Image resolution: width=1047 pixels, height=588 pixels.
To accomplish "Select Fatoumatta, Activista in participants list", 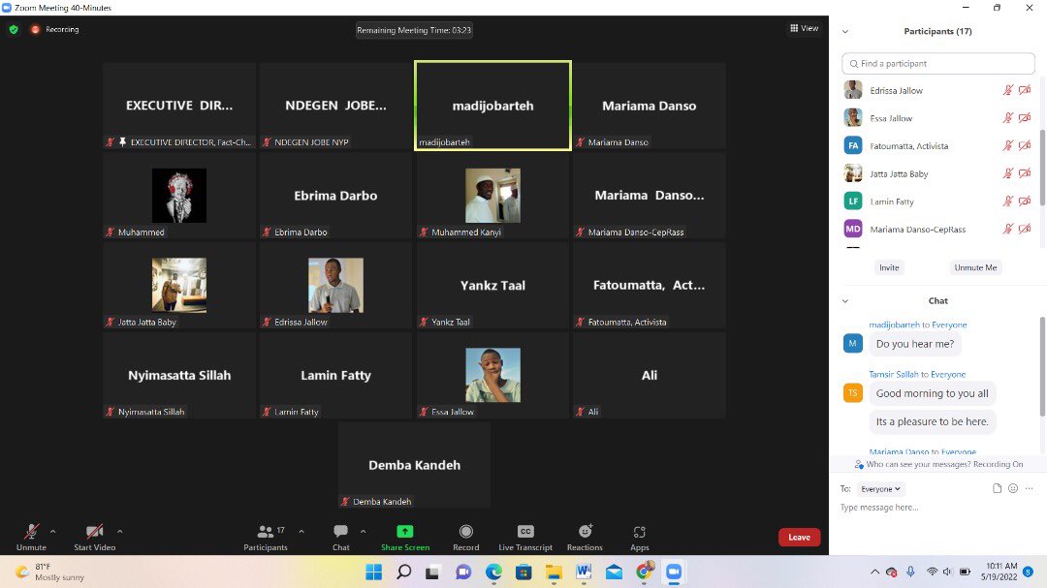I will pos(937,145).
